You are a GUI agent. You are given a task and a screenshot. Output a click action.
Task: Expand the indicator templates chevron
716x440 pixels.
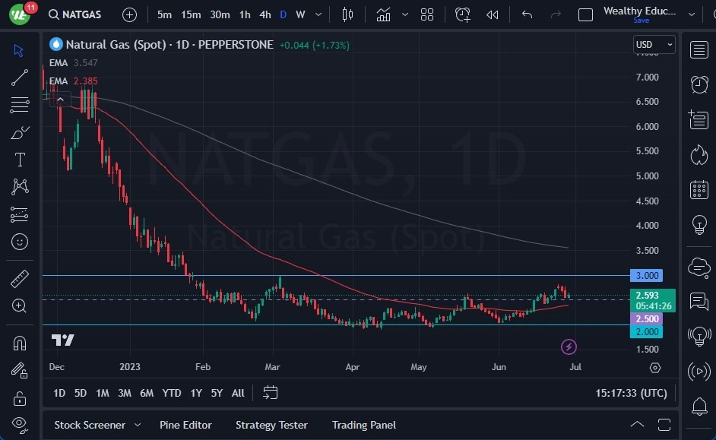point(405,14)
